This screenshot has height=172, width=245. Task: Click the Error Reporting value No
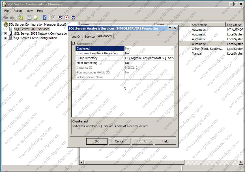coord(149,63)
